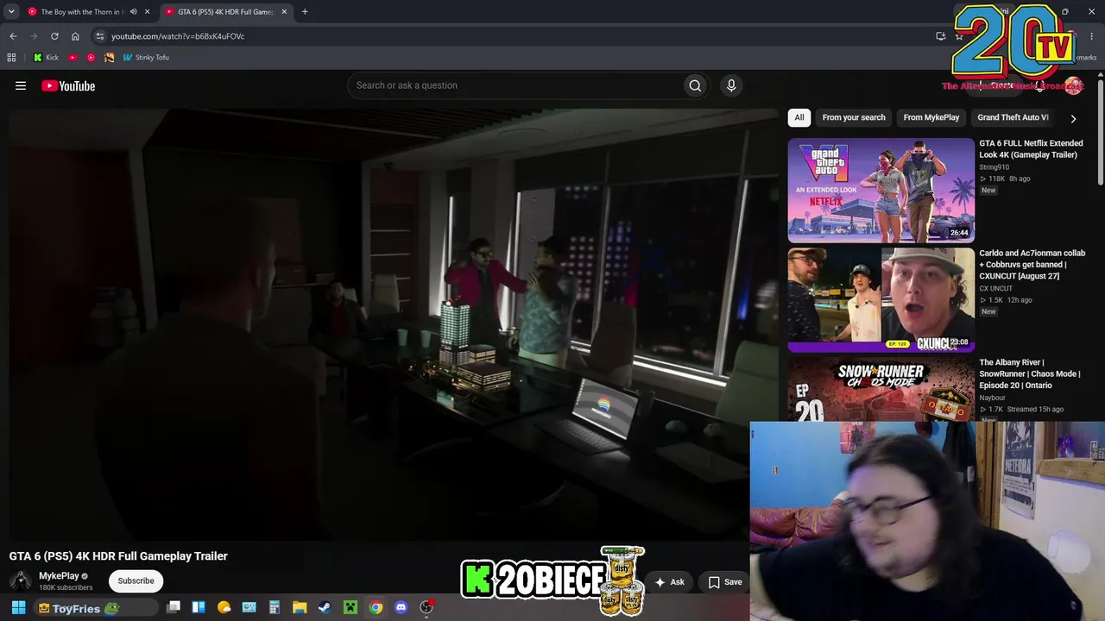This screenshot has width=1105, height=621.
Task: Open the Stinky Tofu bookmark
Action: [146, 58]
